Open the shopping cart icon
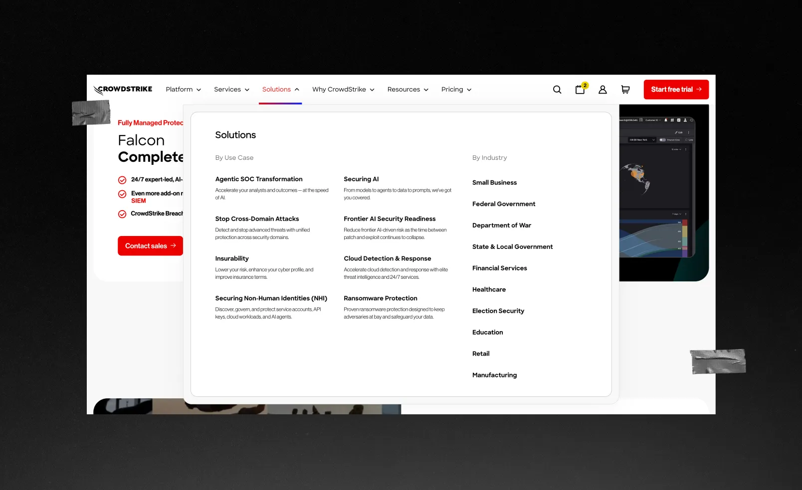Image resolution: width=802 pixels, height=490 pixels. [625, 90]
